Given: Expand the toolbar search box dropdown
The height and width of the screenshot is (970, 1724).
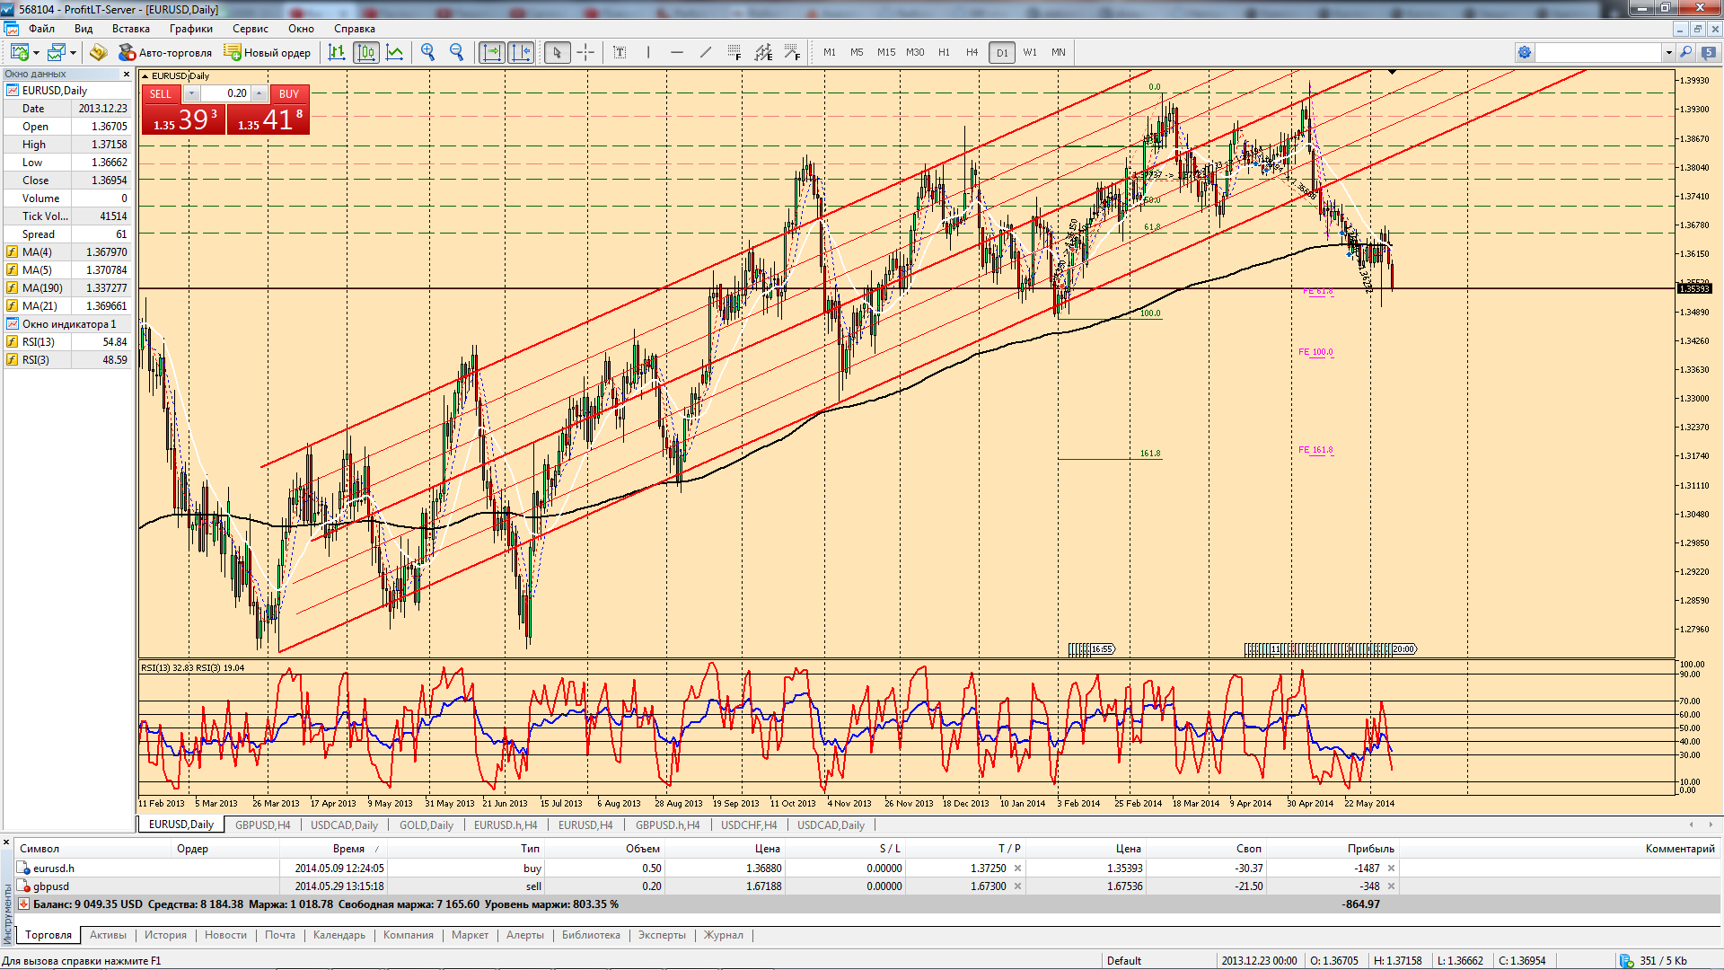Looking at the screenshot, I should pos(1668,53).
